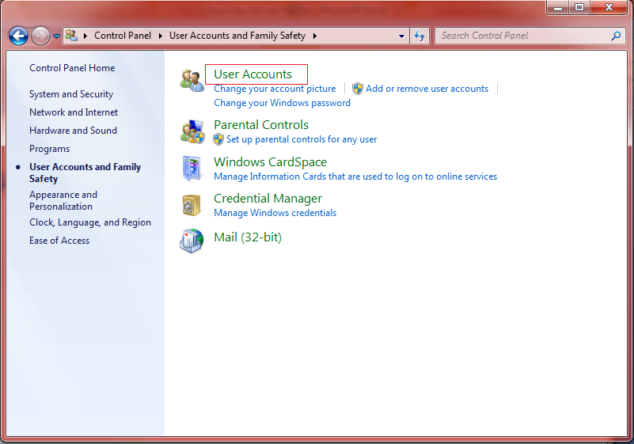Click the Control Panel breadcrumb
The height and width of the screenshot is (444, 634).
(x=123, y=36)
